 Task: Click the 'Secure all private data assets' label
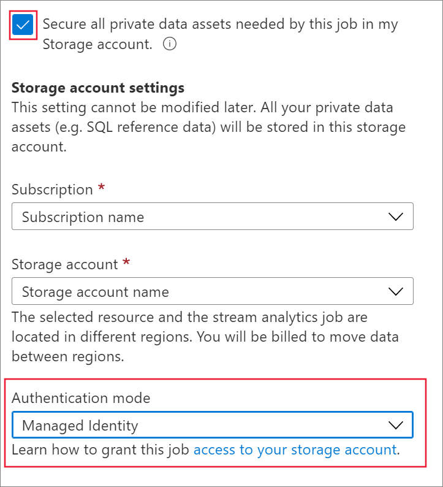point(220,25)
